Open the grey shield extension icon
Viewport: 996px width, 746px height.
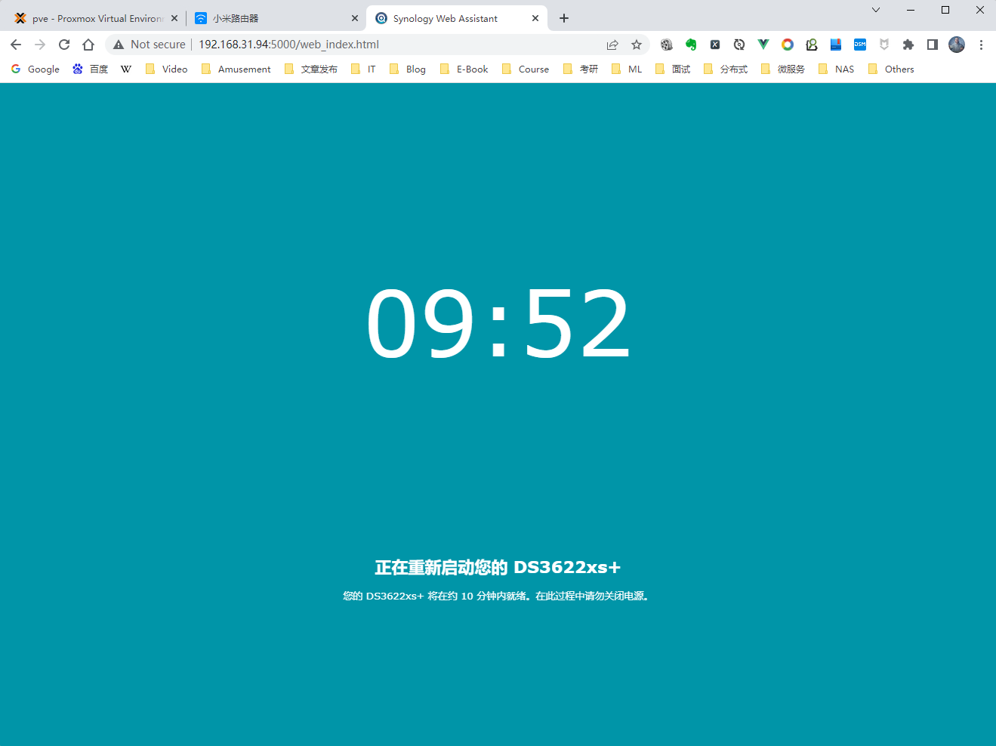(884, 45)
